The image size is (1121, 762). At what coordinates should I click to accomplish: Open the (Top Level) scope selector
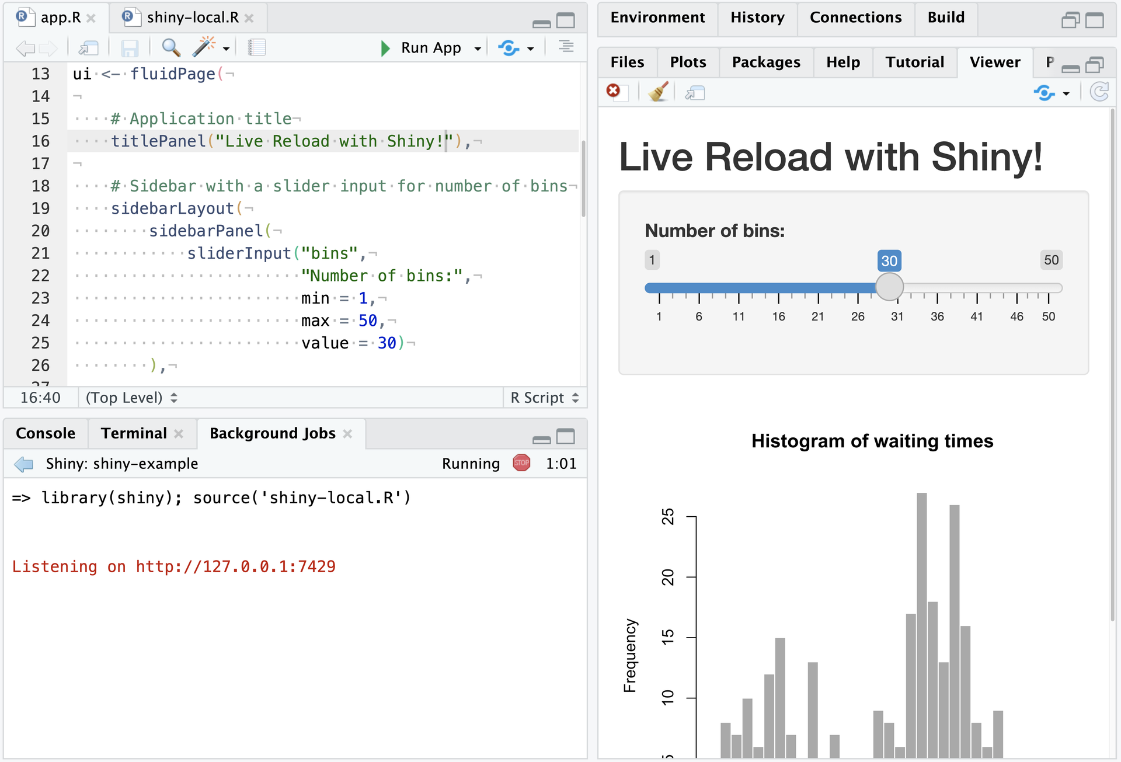click(x=131, y=398)
